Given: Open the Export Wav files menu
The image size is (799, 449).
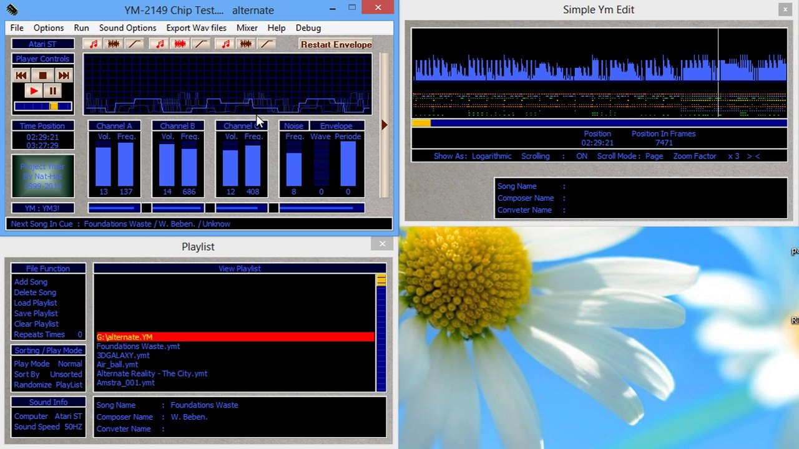Looking at the screenshot, I should 196,28.
